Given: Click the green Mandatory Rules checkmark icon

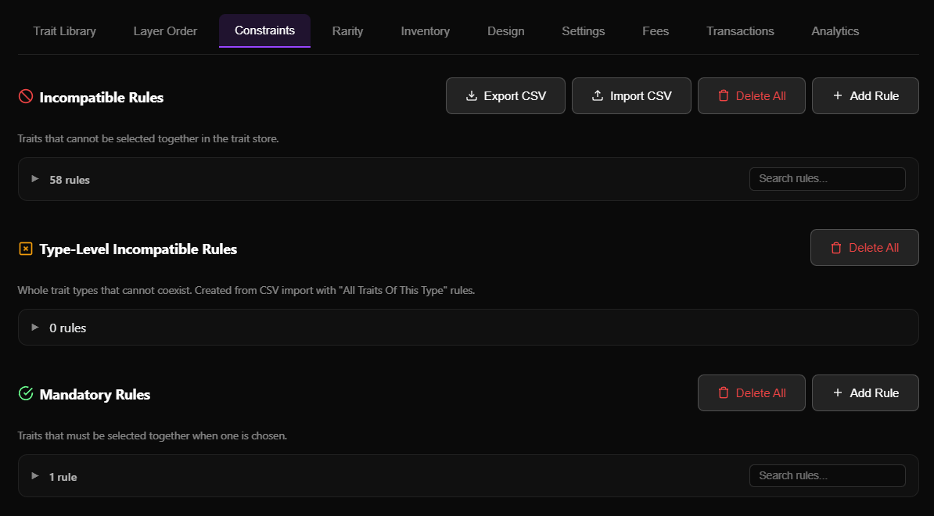Looking at the screenshot, I should coord(26,393).
